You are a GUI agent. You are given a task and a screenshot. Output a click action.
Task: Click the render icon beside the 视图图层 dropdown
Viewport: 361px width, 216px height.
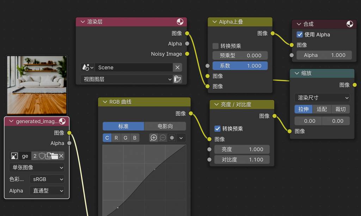coord(178,79)
